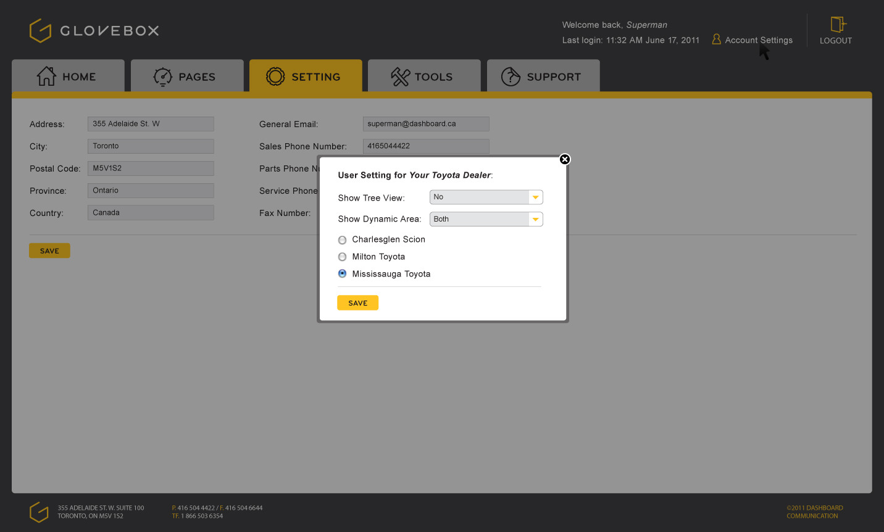Viewport: 884px width, 532px height.
Task: Select Milton Toyota radio button
Action: [342, 257]
